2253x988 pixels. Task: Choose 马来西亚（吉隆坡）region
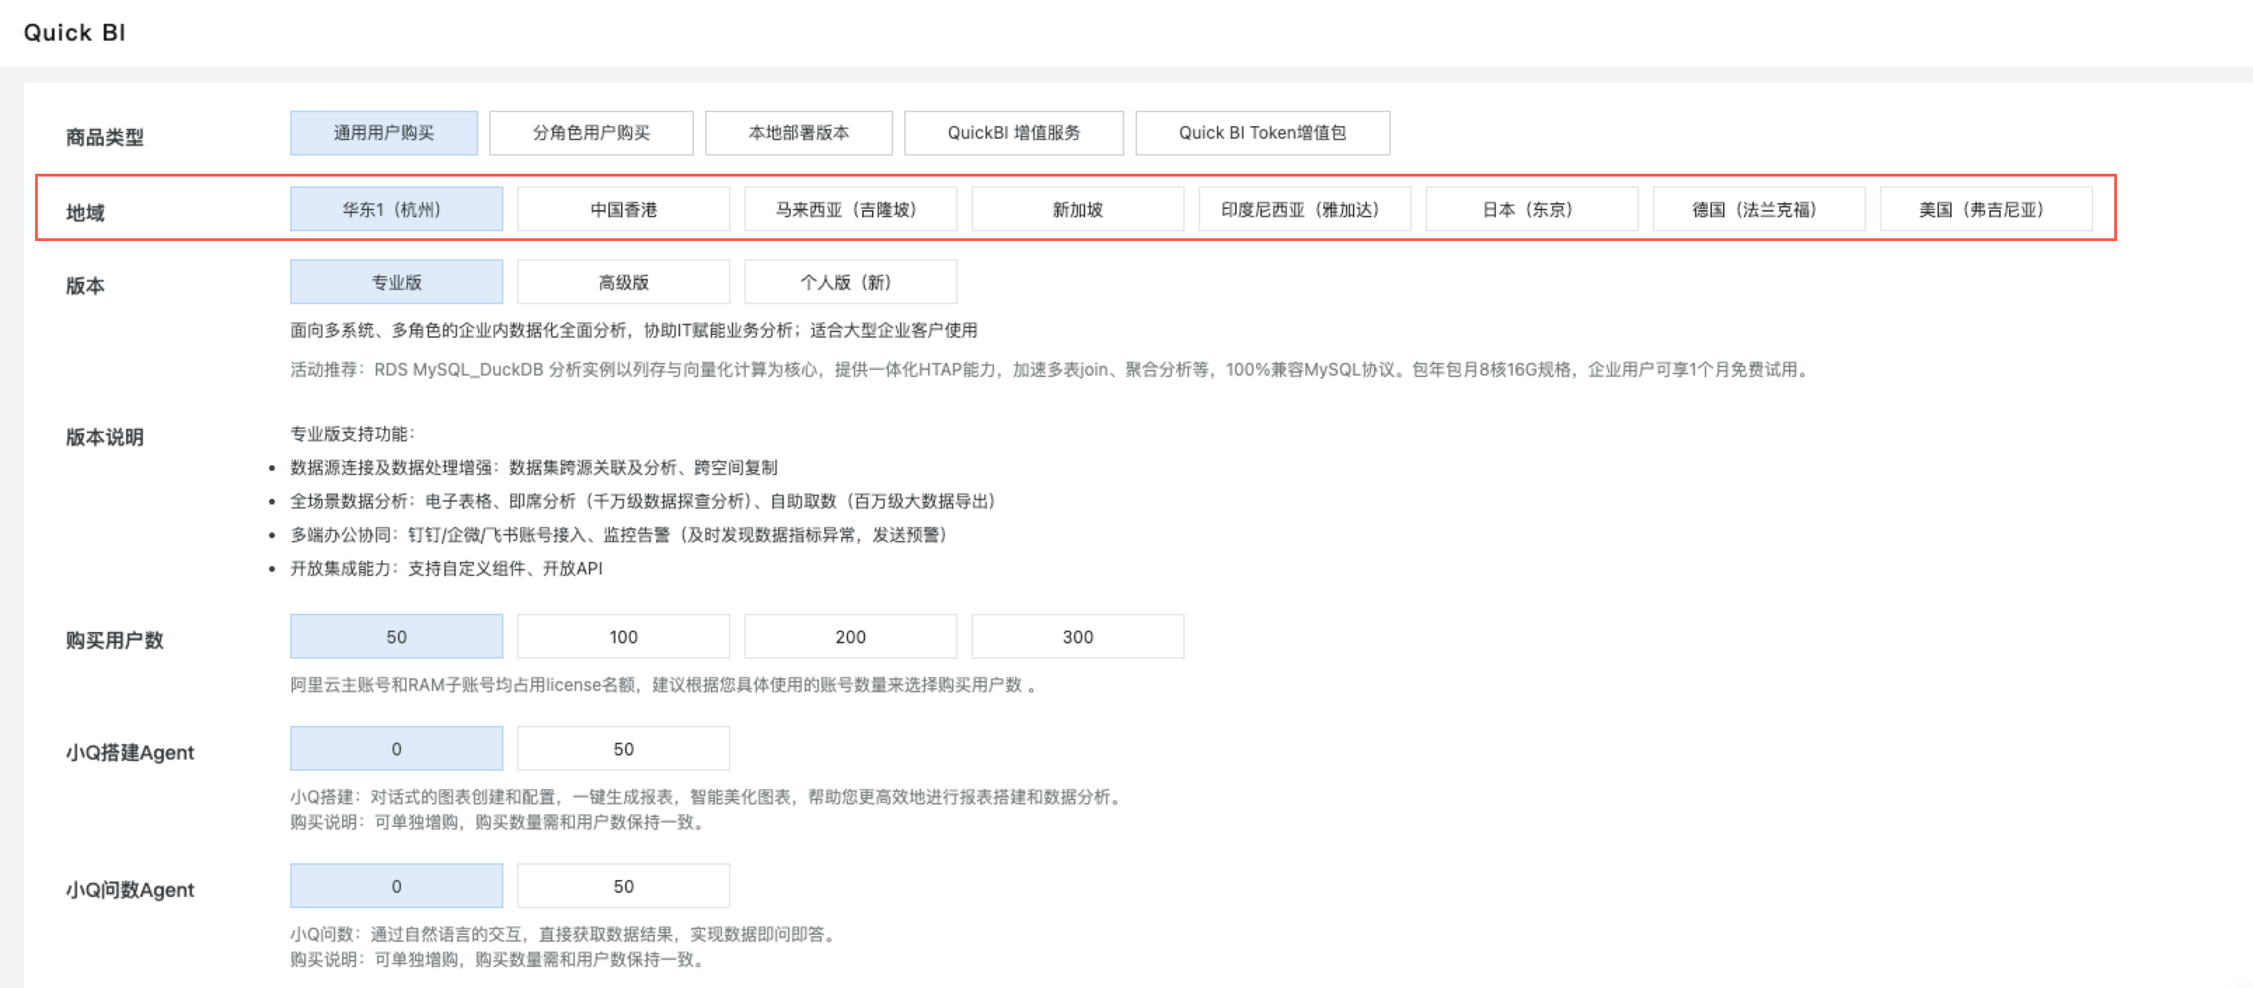pyautogui.click(x=849, y=209)
